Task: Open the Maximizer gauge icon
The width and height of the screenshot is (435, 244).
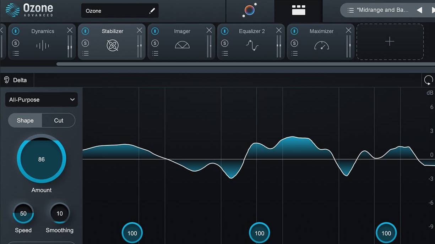Action: click(x=321, y=45)
